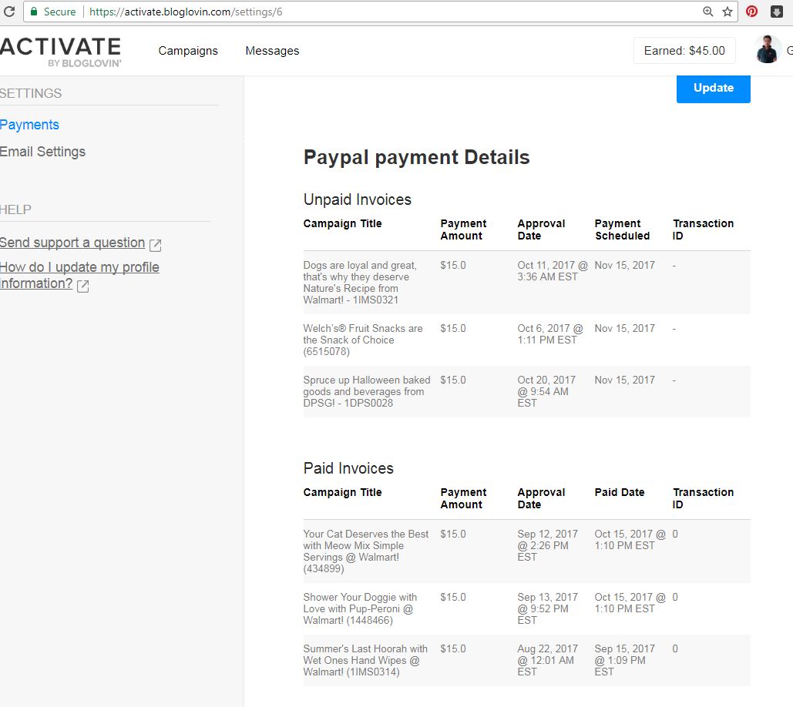Image resolution: width=793 pixels, height=707 pixels.
Task: Click the Spruce up Halloween campaign title
Action: point(367,392)
